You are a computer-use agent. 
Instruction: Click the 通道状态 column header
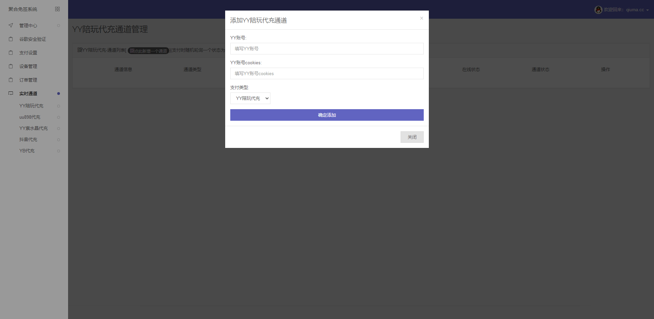pos(541,69)
